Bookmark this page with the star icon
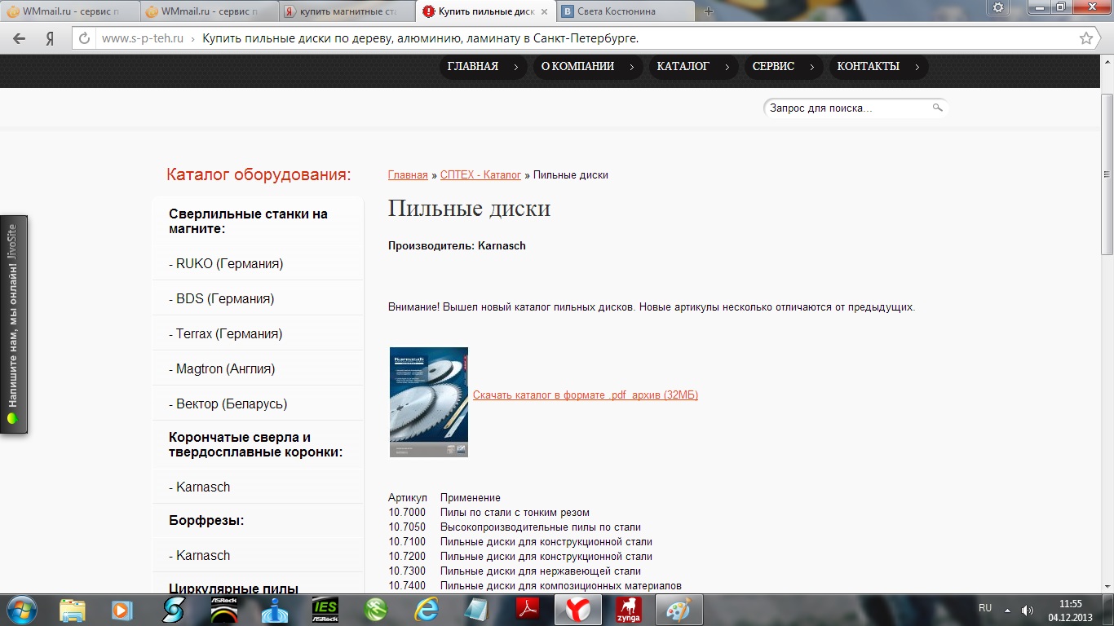Image resolution: width=1114 pixels, height=626 pixels. click(x=1086, y=38)
